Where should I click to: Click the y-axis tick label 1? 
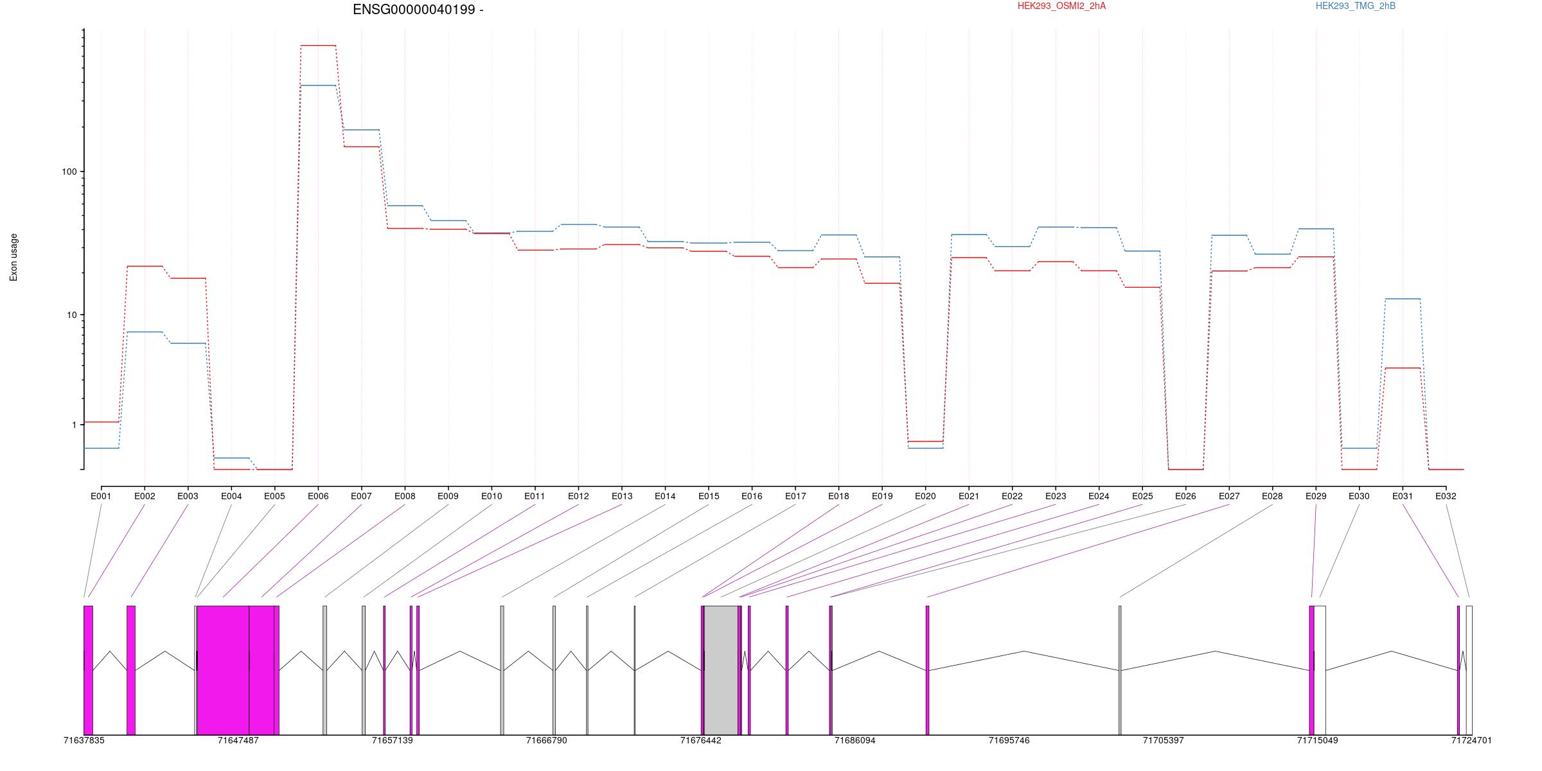tap(74, 425)
